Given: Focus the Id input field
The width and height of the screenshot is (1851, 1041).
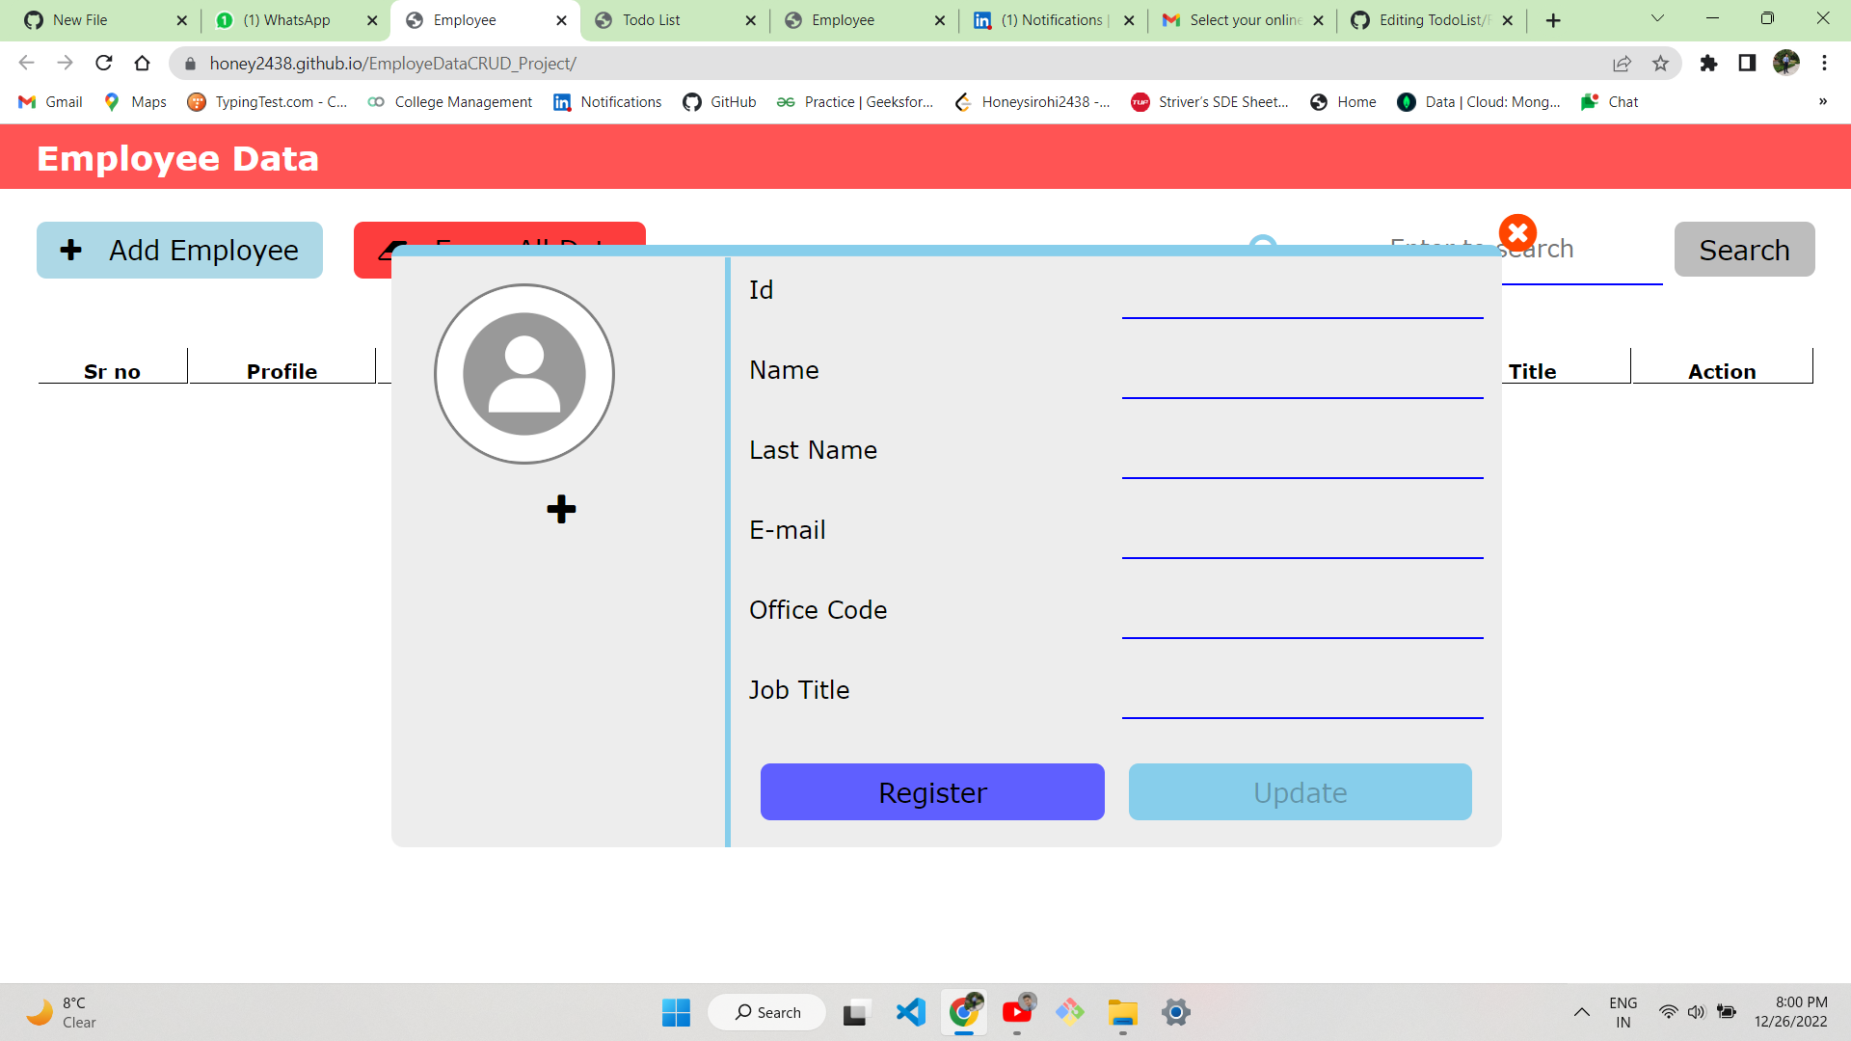Looking at the screenshot, I should [x=1301, y=297].
